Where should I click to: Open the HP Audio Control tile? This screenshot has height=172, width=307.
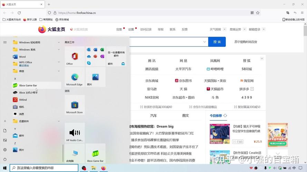point(75,133)
